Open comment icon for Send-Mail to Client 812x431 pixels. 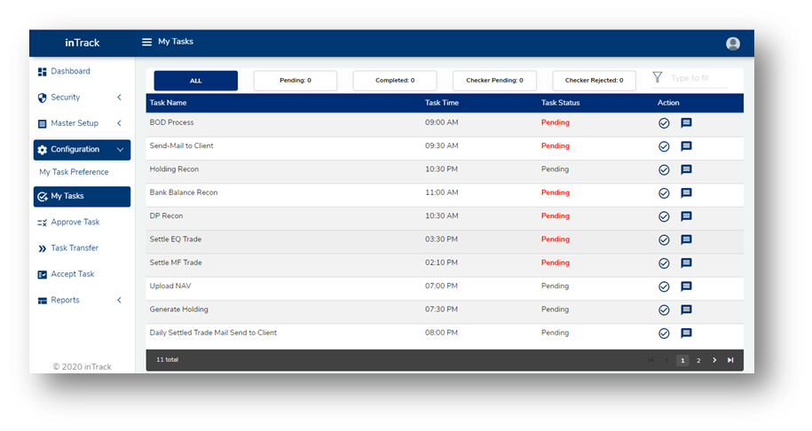coord(686,146)
